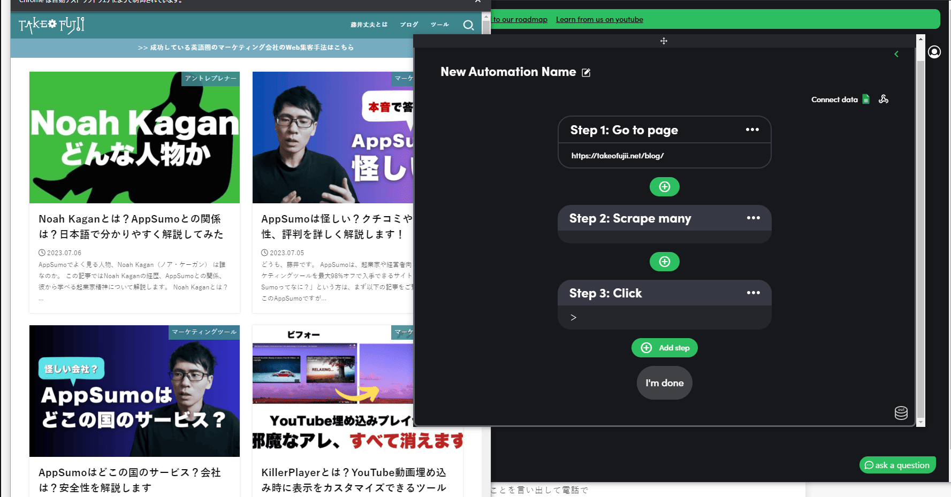Screen dimensions: 951x497
Task: Click the webhook connect icon
Action: click(884, 99)
